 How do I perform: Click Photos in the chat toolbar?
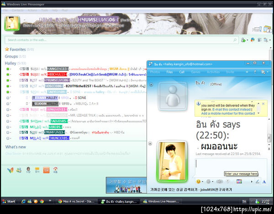155,72
